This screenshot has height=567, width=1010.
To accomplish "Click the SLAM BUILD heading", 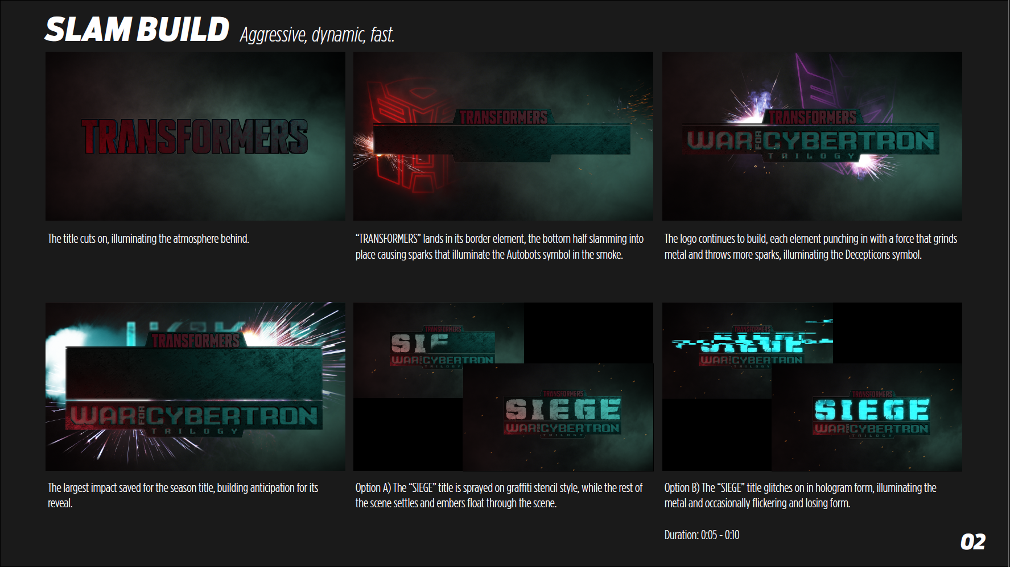I will pyautogui.click(x=137, y=30).
